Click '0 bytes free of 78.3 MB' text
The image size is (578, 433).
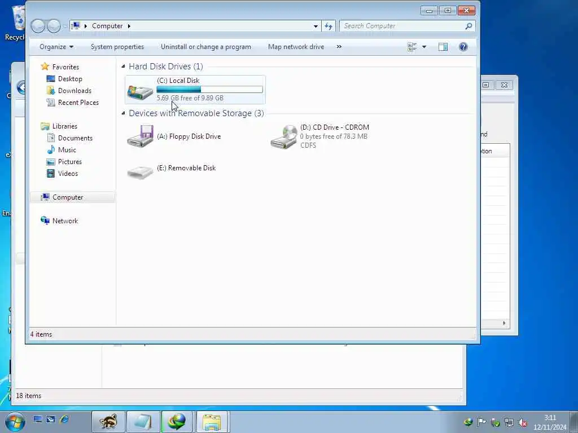[x=334, y=136]
